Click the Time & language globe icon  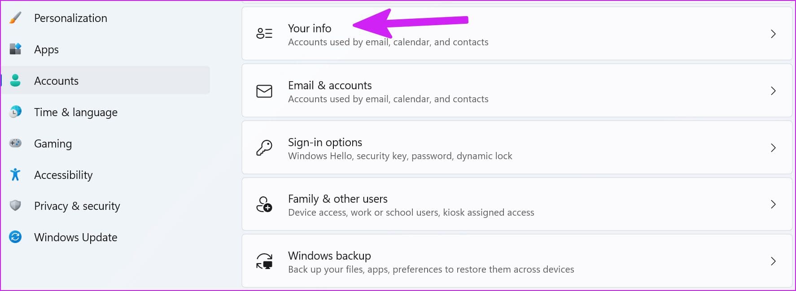tap(15, 112)
